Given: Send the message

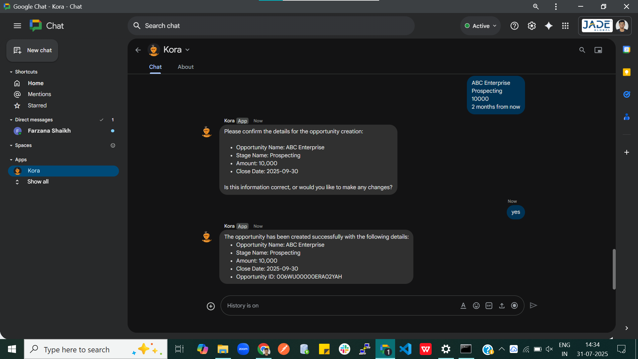Looking at the screenshot, I should click(533, 305).
